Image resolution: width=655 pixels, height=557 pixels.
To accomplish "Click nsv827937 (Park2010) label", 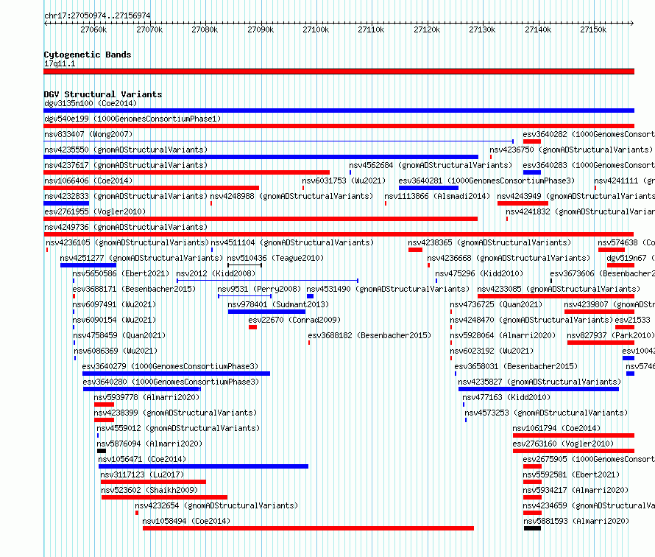I will click(x=611, y=335).
